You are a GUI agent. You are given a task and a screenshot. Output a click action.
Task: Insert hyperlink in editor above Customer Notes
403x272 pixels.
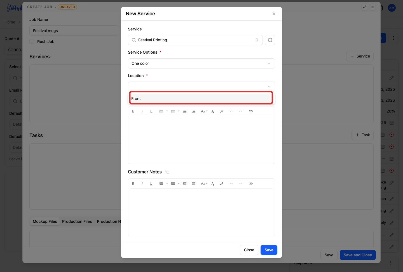pyautogui.click(x=251, y=111)
